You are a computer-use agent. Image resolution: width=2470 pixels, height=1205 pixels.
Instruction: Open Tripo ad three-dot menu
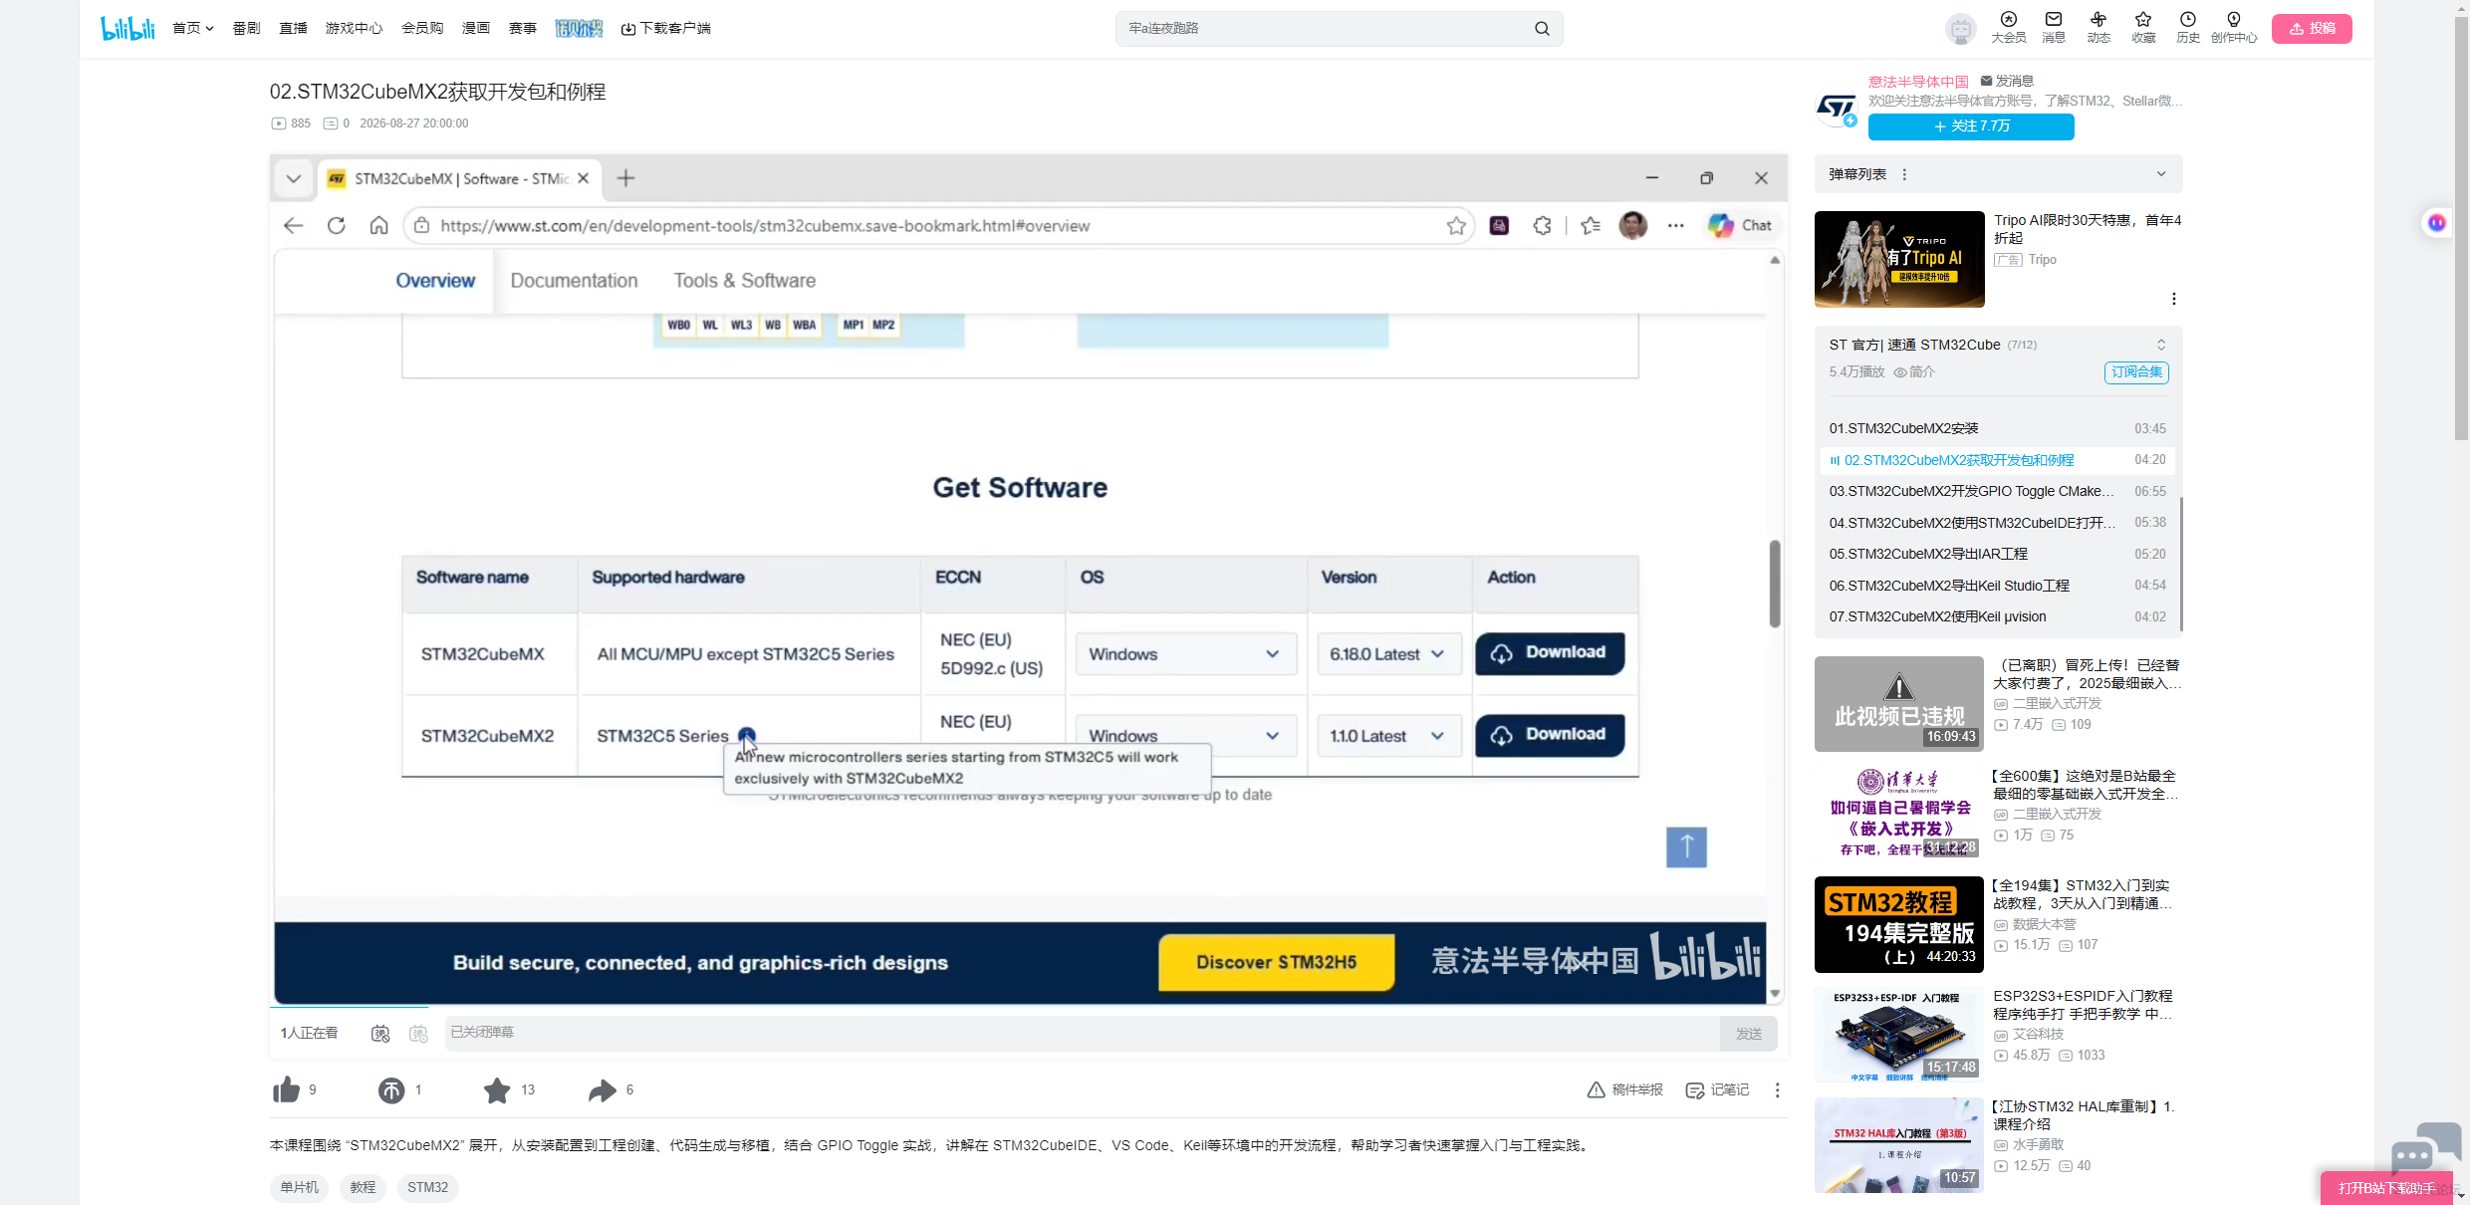[x=2173, y=299]
